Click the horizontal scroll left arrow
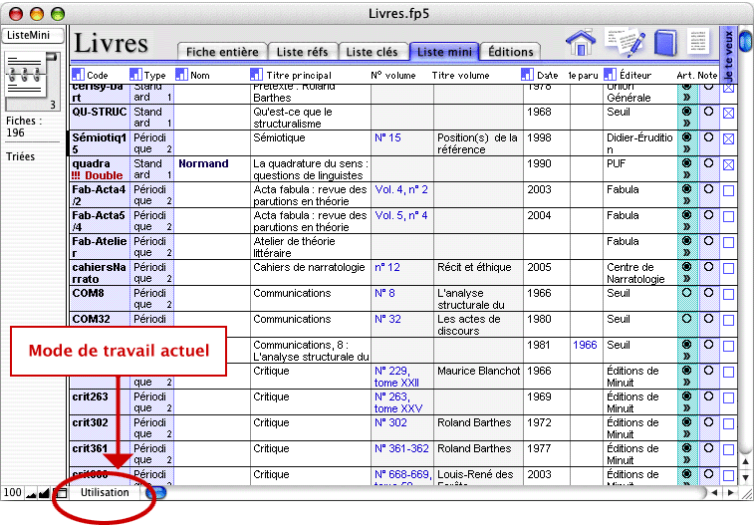The width and height of the screenshot is (755, 527). click(714, 493)
